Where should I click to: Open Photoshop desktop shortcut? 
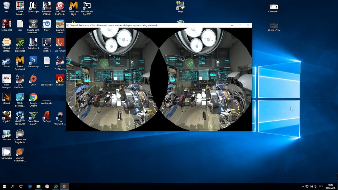point(33,62)
